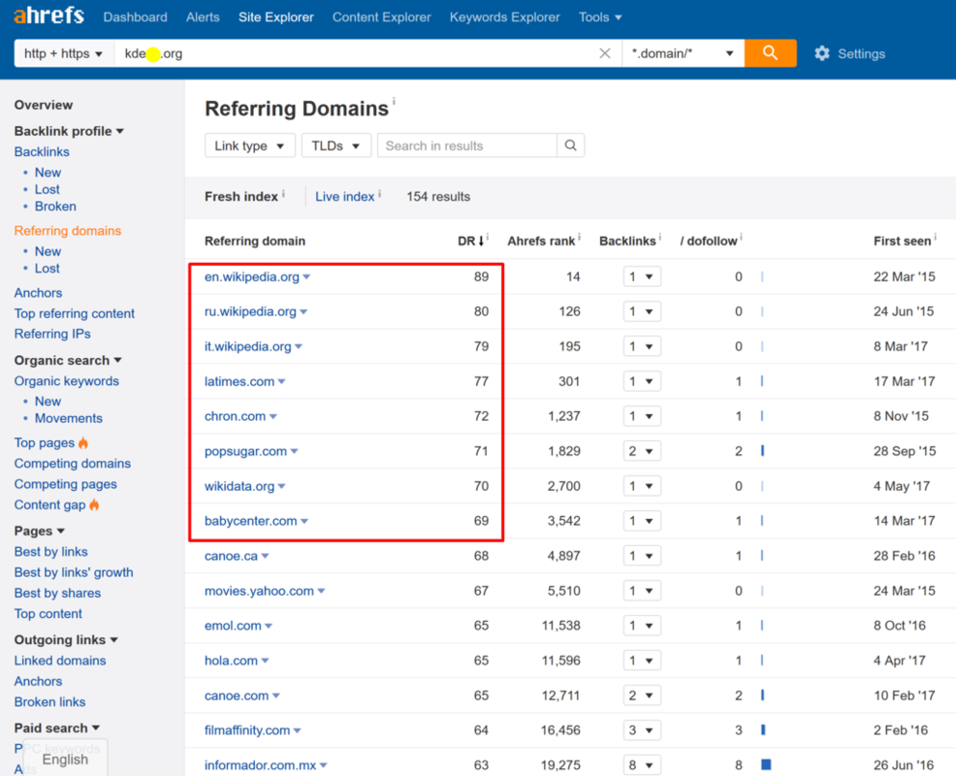Go to Site Explorer
956x776 pixels.
(276, 17)
